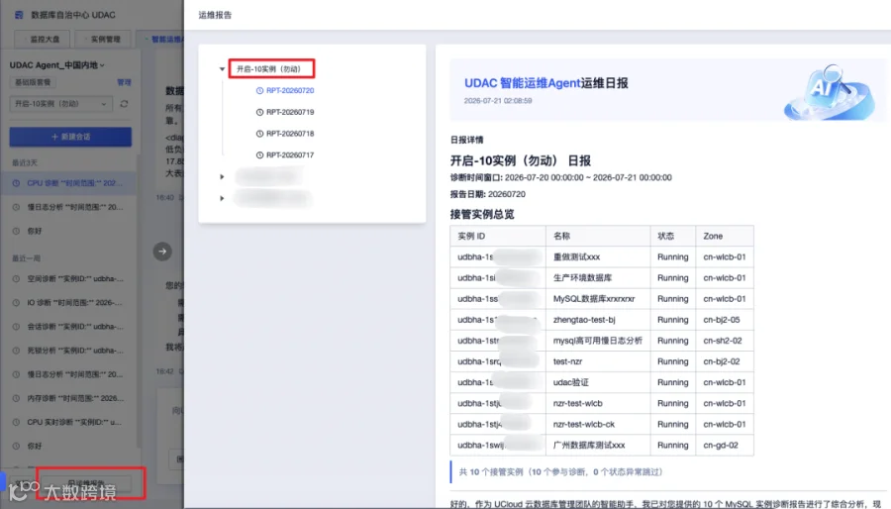891x509 pixels.
Task: Select the nzr-test-wlcb-ck name cell
Action: tap(598, 425)
